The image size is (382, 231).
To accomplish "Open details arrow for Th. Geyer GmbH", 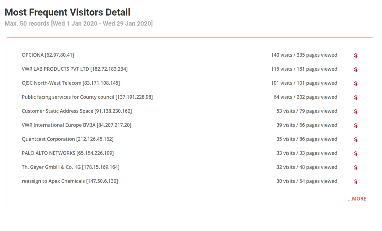I will pyautogui.click(x=355, y=168).
